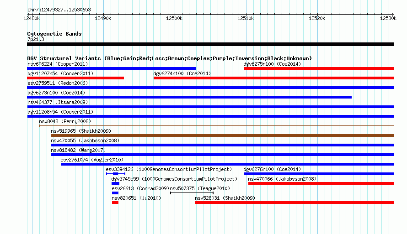Click the 12480k ruler tick label
Viewport: 407px width, 234px height.
(x=32, y=18)
